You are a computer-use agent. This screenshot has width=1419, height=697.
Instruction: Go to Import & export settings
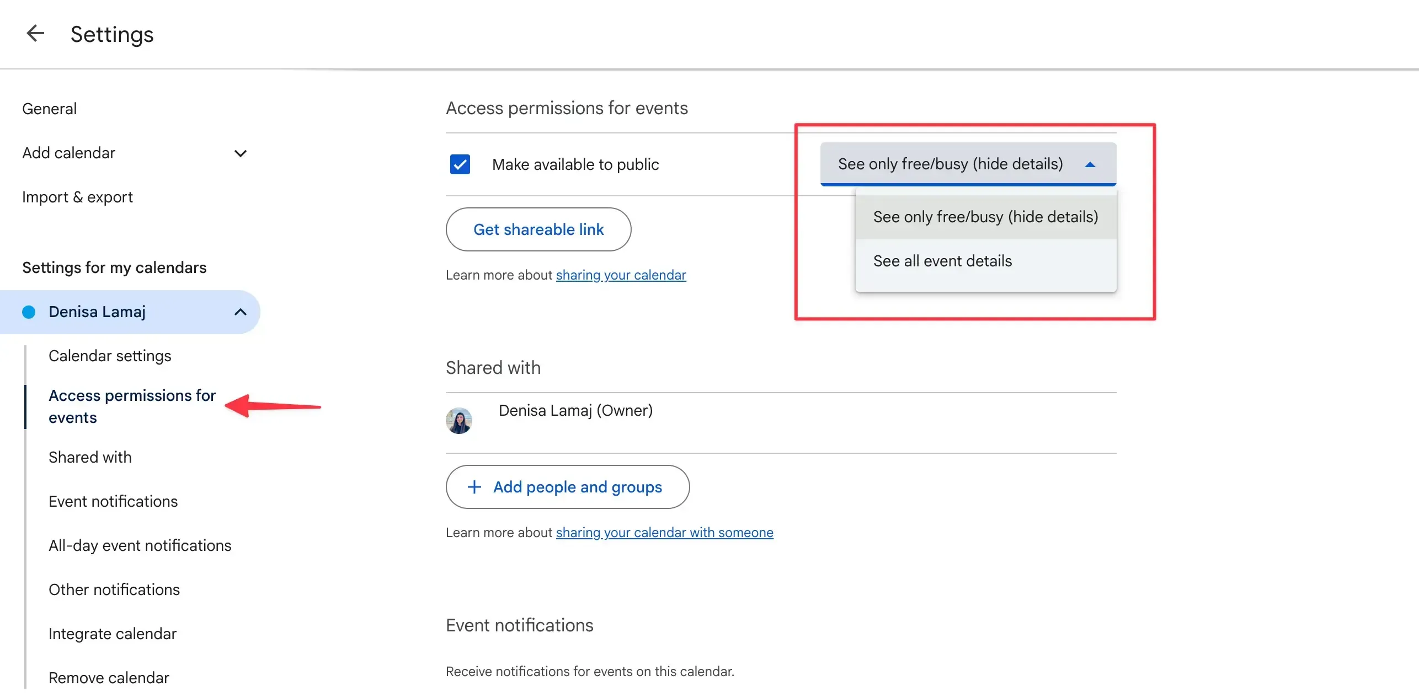[x=77, y=197]
